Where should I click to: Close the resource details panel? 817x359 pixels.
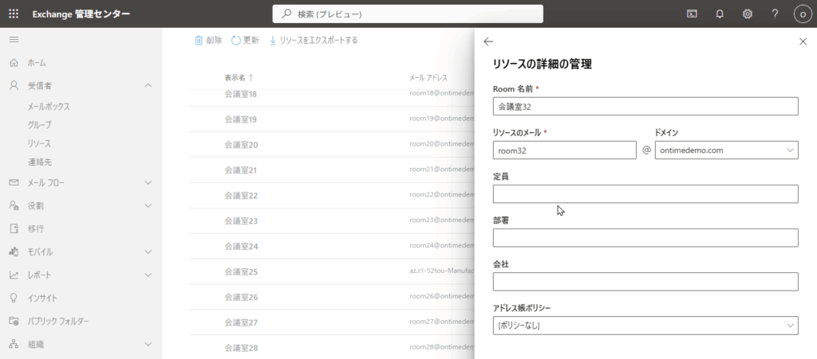point(803,41)
